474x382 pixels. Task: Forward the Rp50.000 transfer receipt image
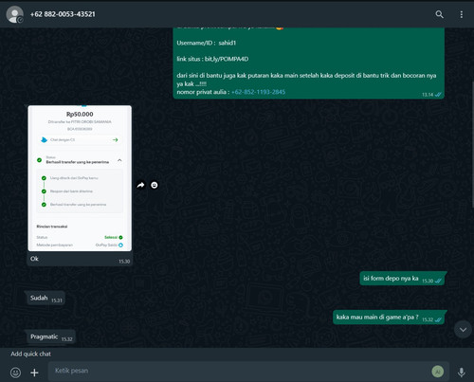point(140,185)
